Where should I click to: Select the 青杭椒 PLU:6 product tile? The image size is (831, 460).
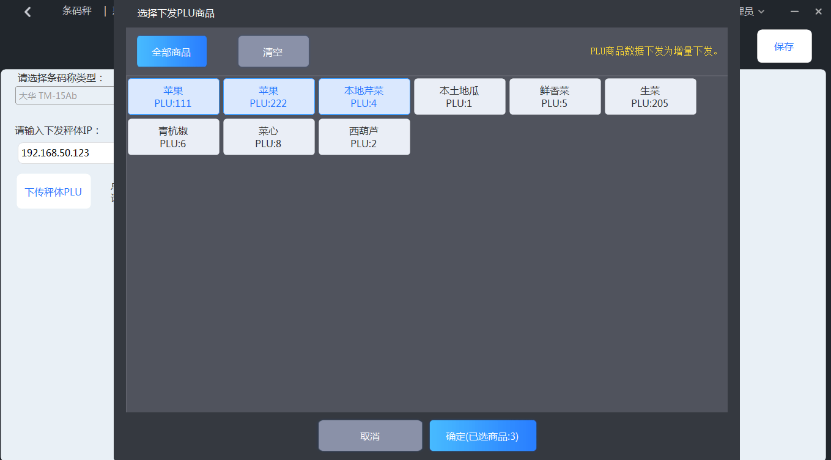174,137
